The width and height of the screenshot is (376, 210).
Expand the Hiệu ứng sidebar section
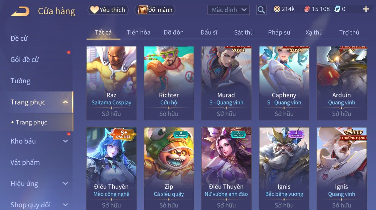65,183
